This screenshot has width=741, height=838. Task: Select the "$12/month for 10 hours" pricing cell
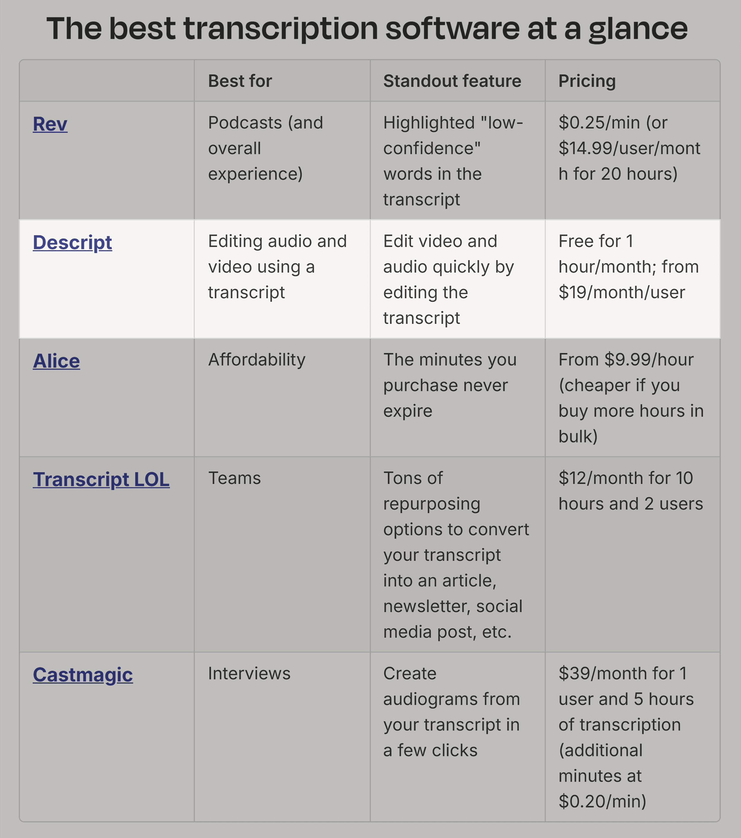(x=630, y=491)
